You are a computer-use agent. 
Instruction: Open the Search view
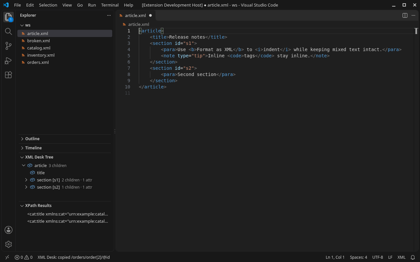(9, 31)
